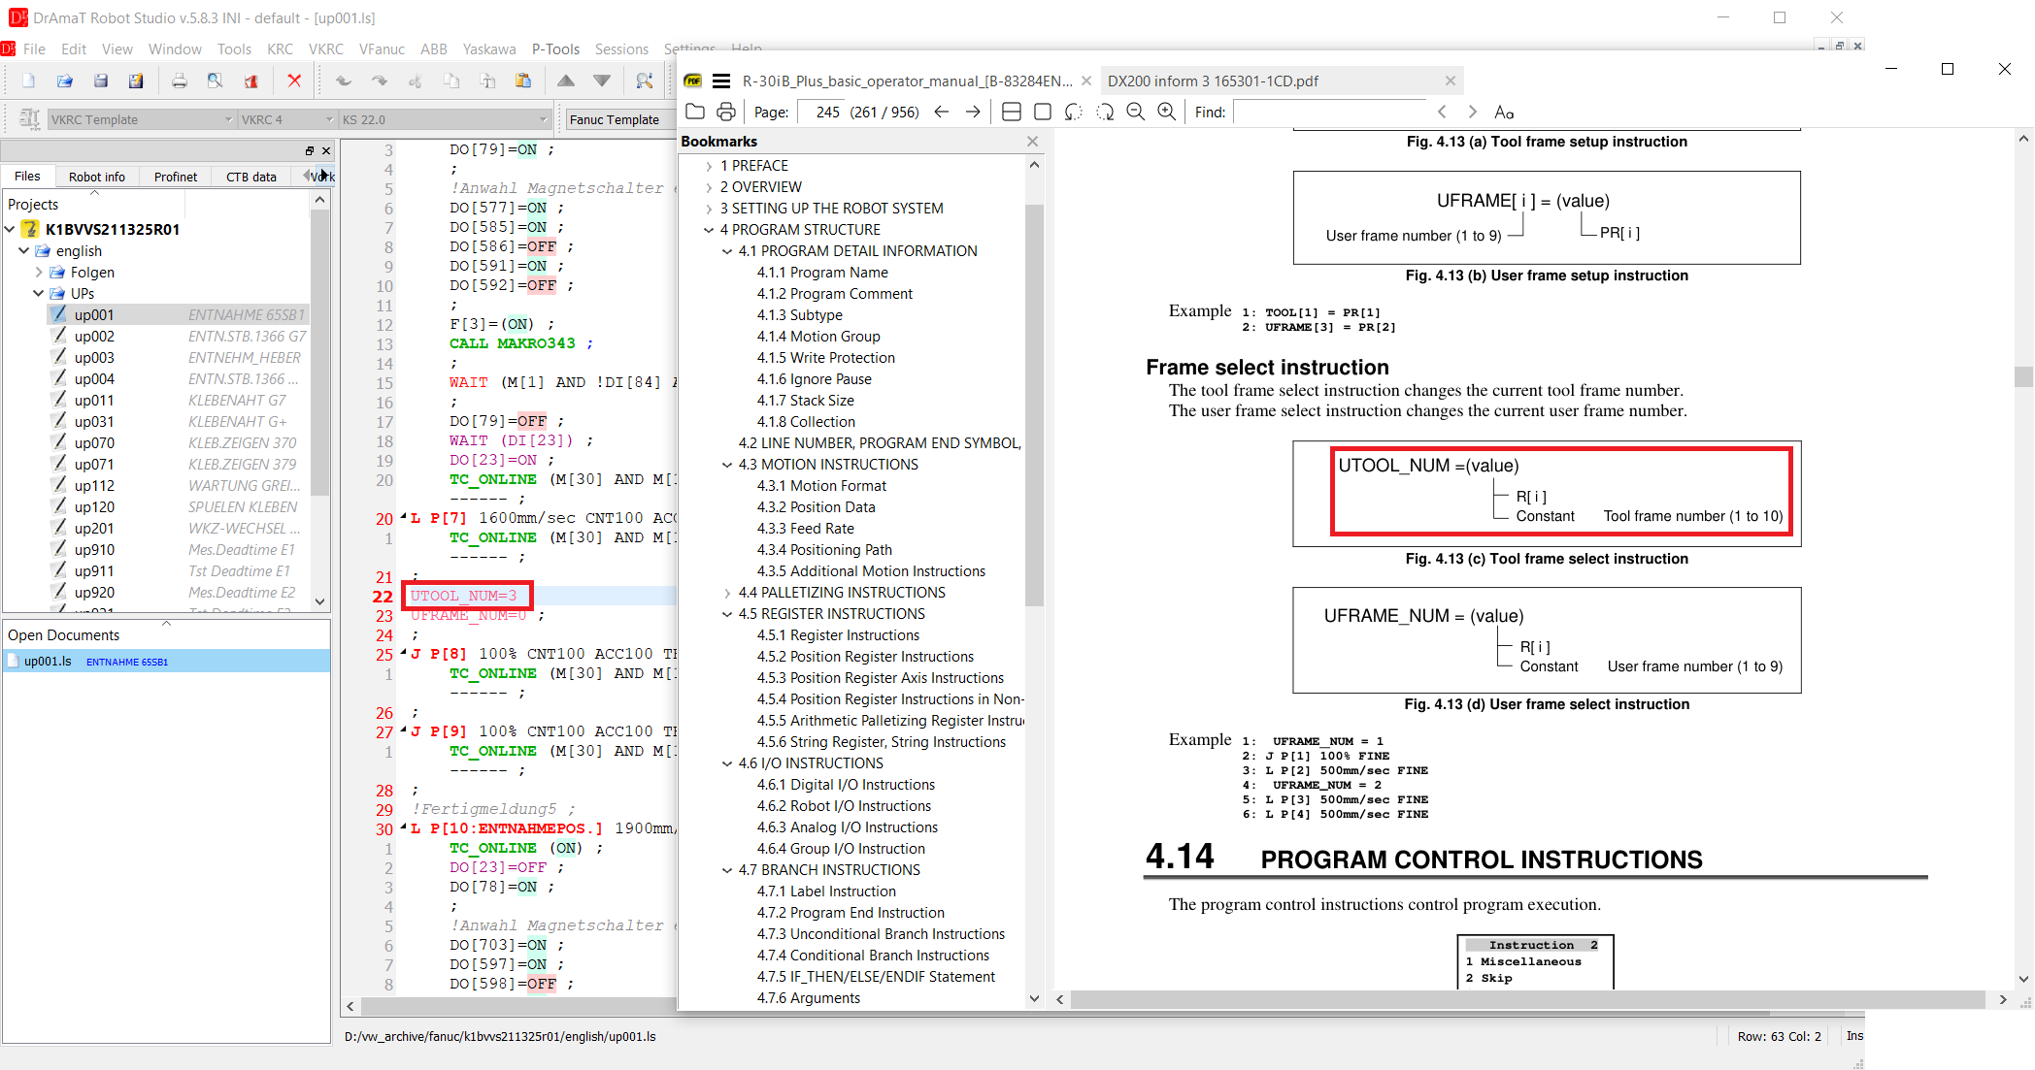Rotate the PDF clockwise

coord(1105,112)
